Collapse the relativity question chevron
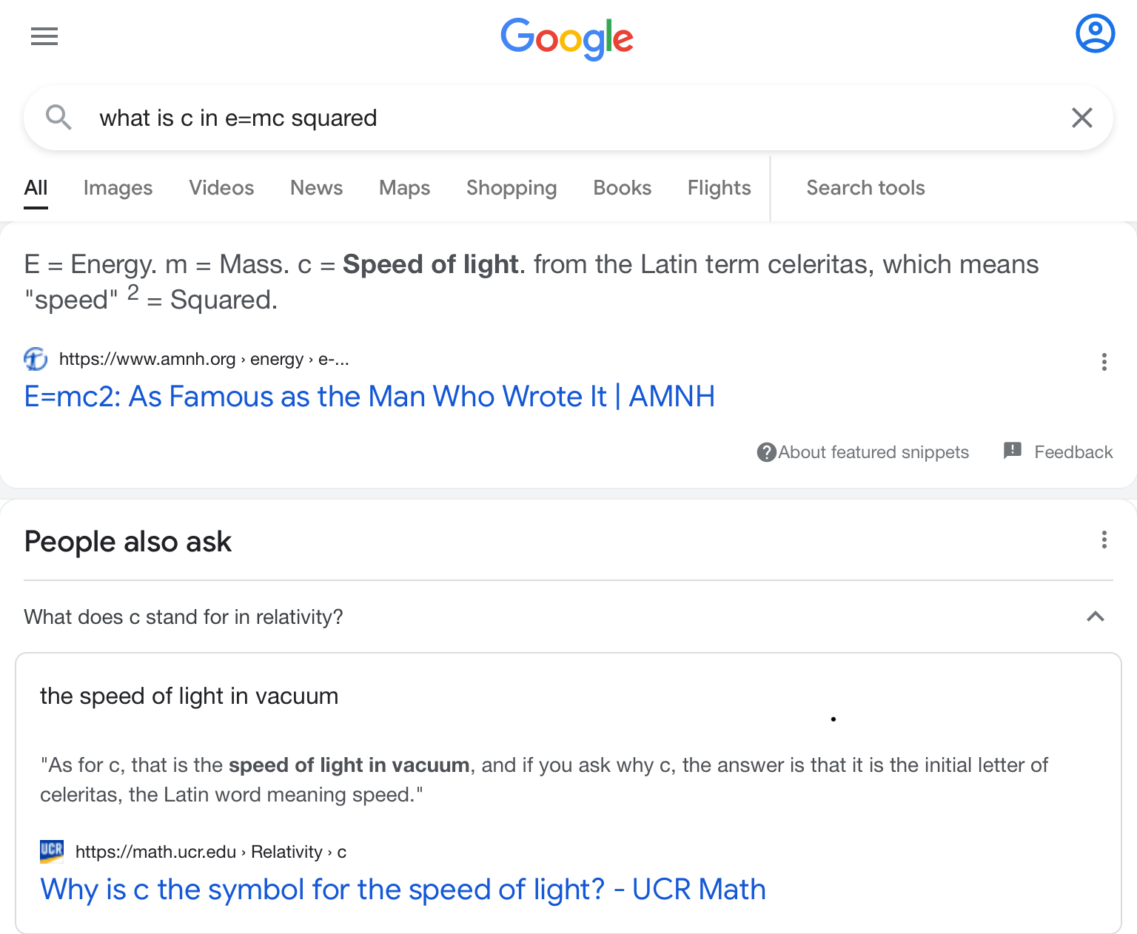1137x934 pixels. coord(1095,616)
